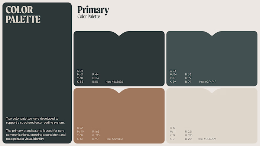Click the 'Y: 19' yellow value
Screen dimensions: 260x146
(172, 135)
